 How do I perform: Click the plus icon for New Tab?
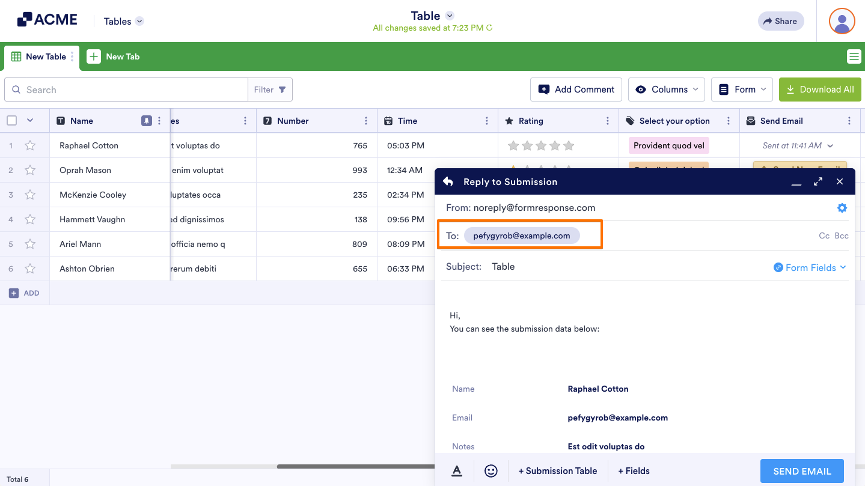coord(94,56)
